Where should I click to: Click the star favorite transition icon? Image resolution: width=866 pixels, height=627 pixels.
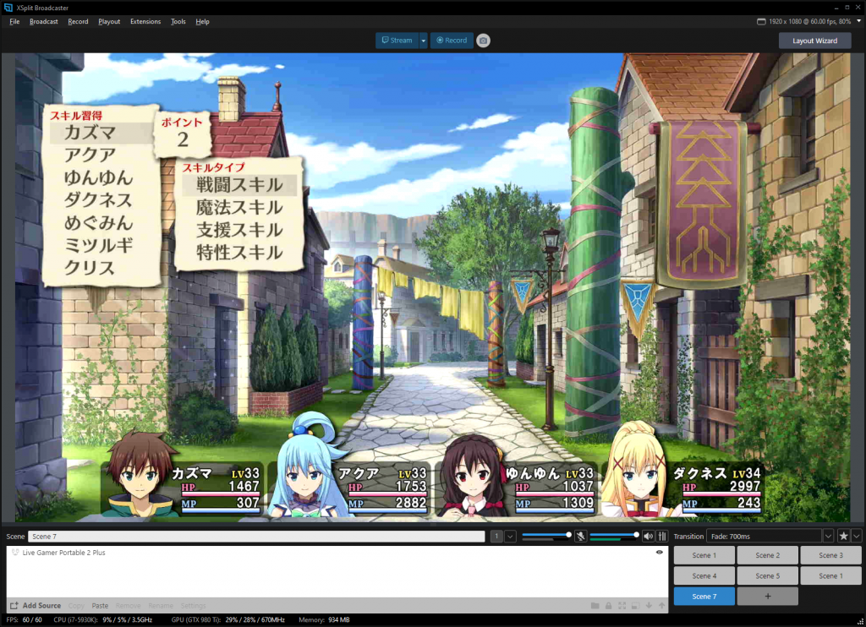[x=843, y=536]
